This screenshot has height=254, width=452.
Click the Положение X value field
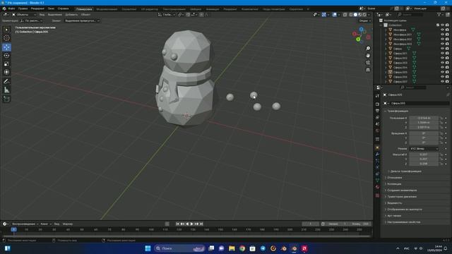click(424, 118)
